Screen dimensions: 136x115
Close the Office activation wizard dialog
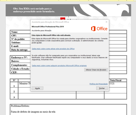[x=107, y=22]
